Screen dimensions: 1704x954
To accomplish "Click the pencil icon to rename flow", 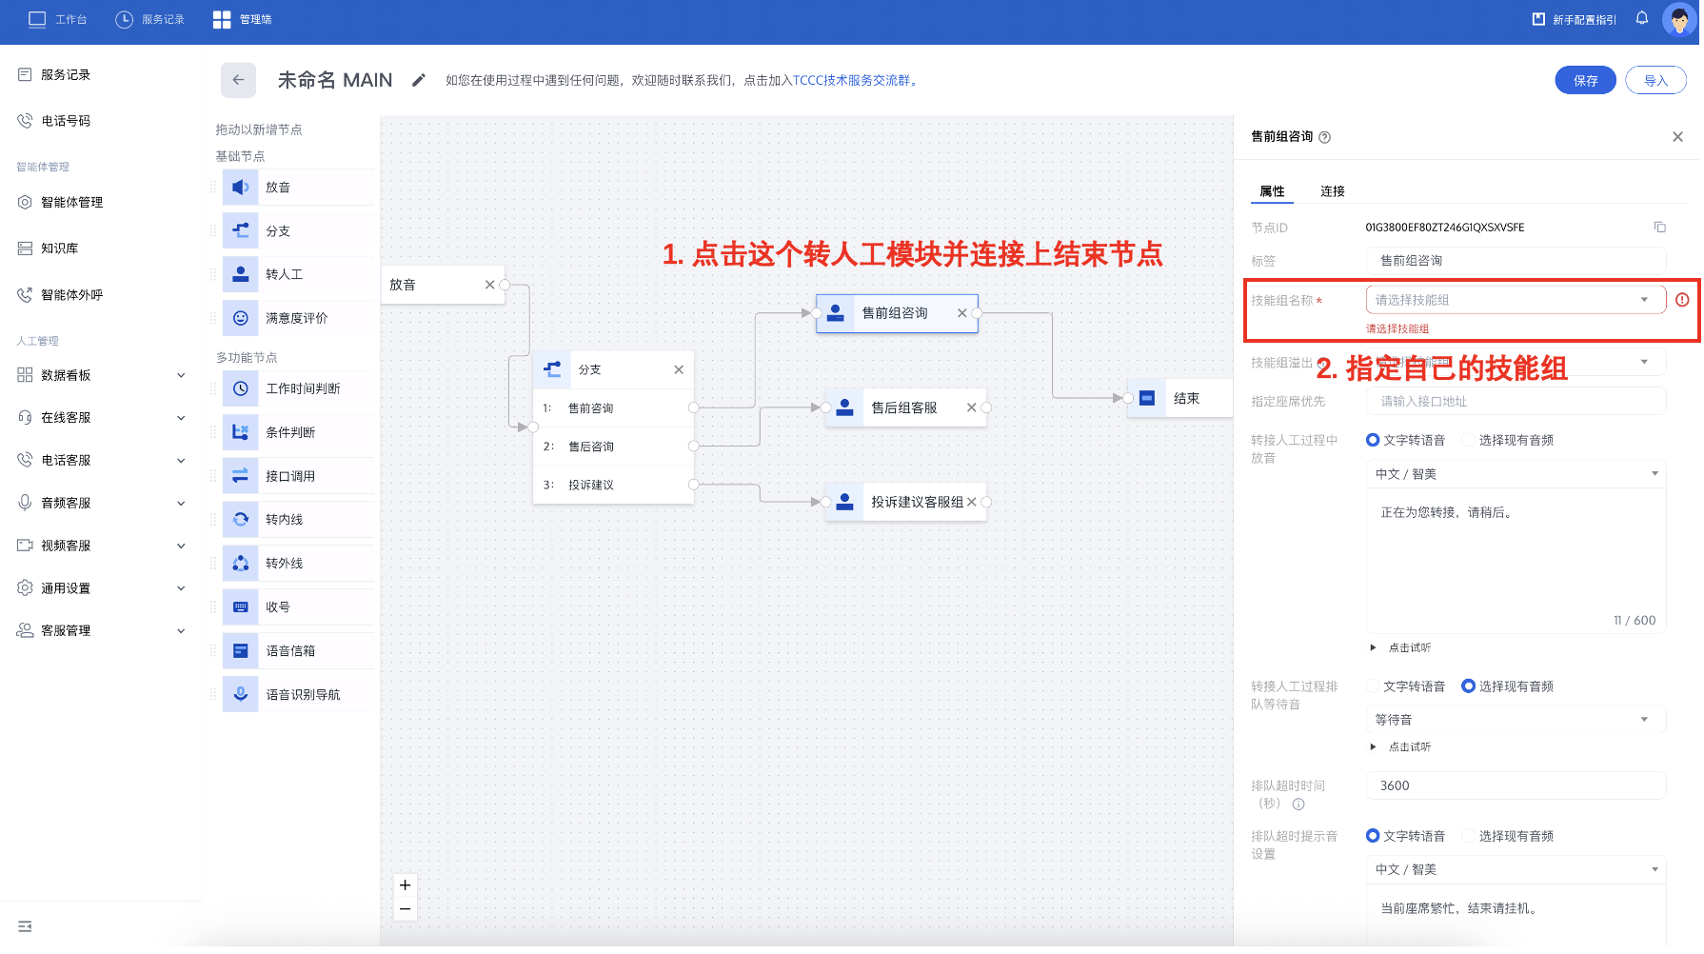I will tap(418, 80).
